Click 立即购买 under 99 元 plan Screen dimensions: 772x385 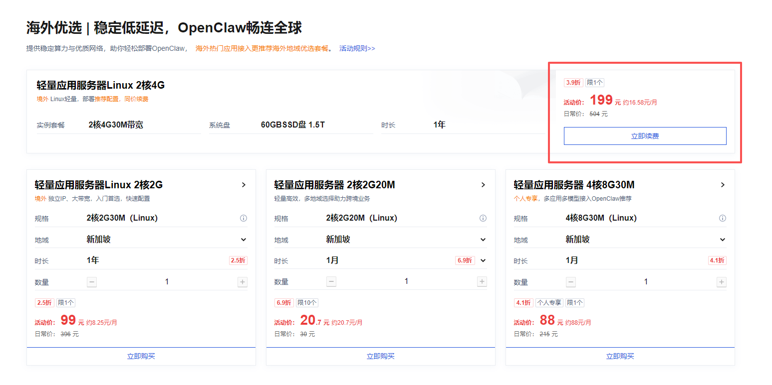click(141, 356)
